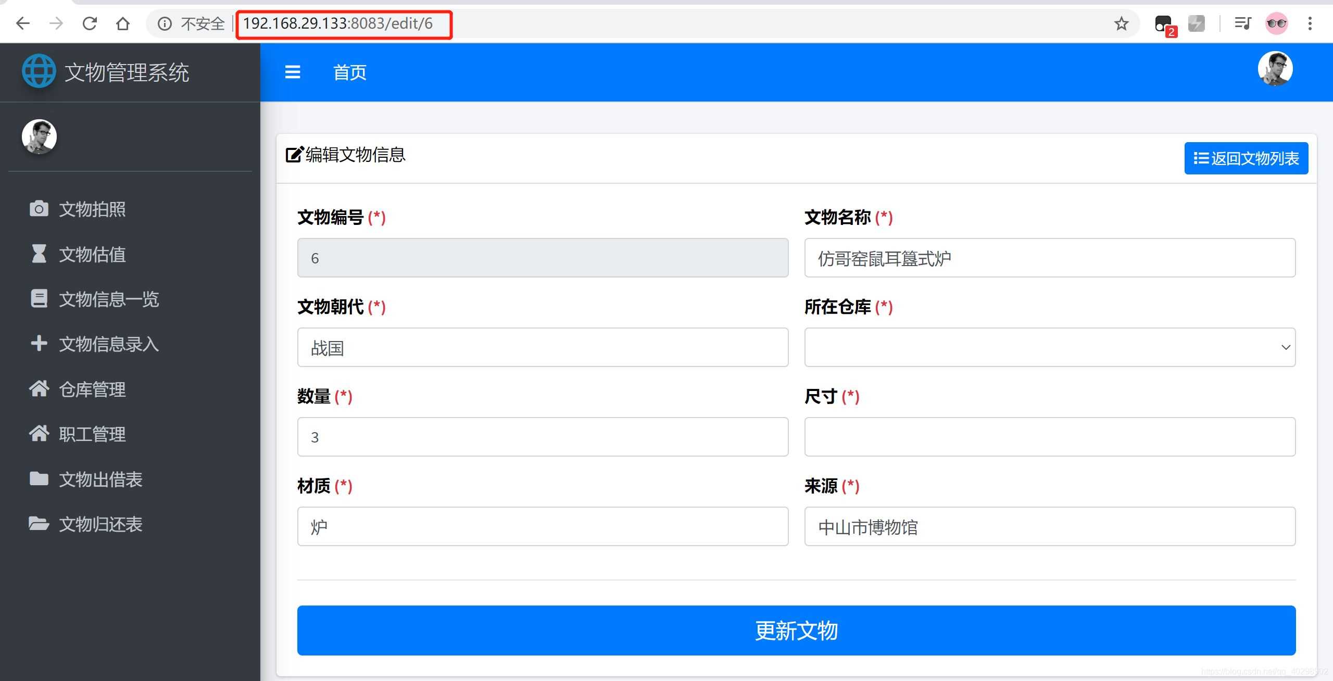Screen dimensions: 1333x681
Task: Open the 所在仓库 dropdown
Action: (x=1050, y=347)
